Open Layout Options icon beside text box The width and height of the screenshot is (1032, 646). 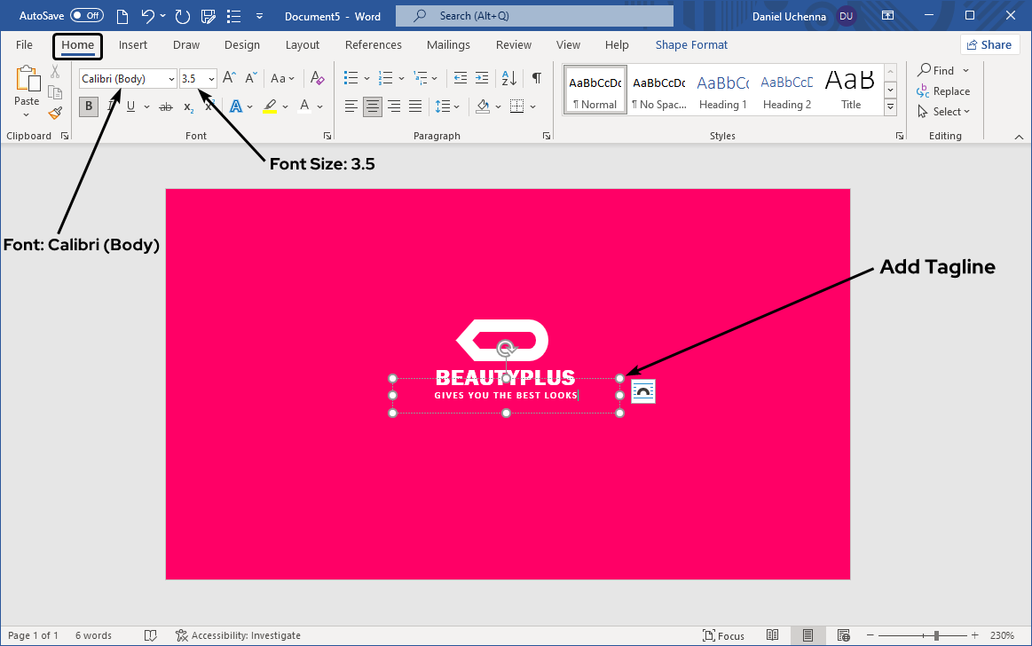[643, 391]
